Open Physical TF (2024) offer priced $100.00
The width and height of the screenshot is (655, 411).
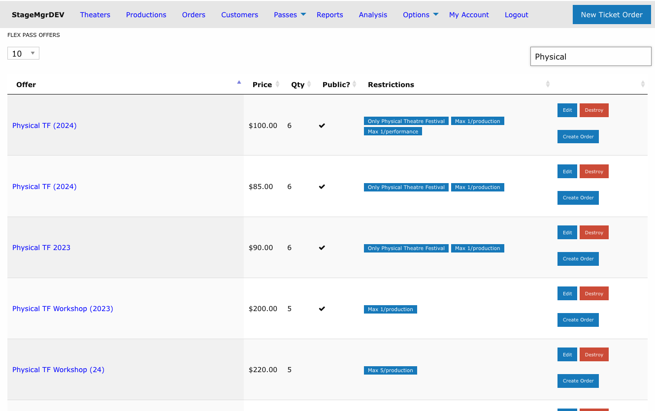pyautogui.click(x=44, y=126)
